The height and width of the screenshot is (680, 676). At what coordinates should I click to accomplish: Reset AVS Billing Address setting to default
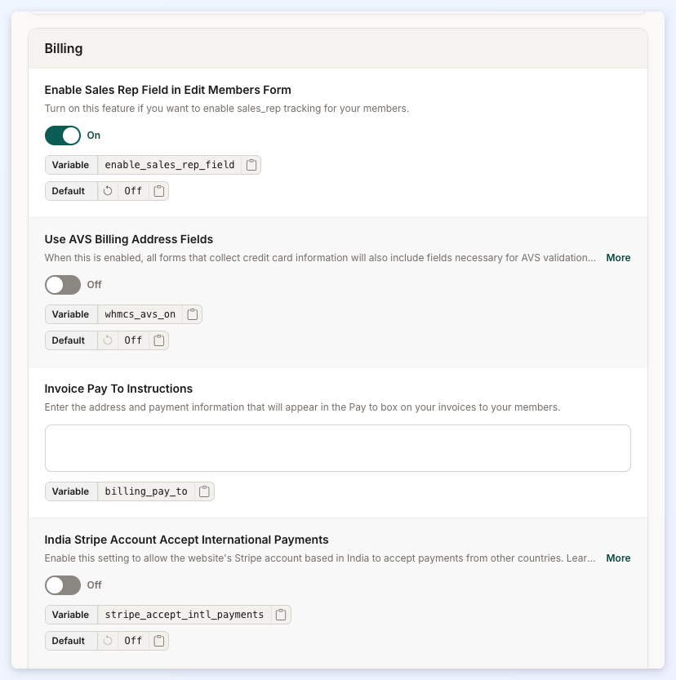(x=108, y=340)
